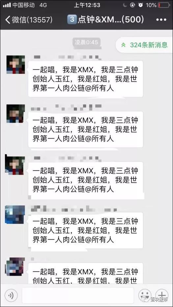Open the emoji sticker picker

coord(145,295)
